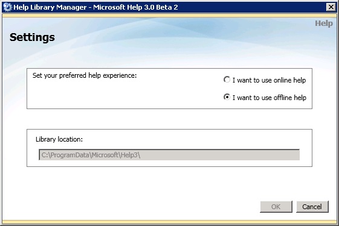The width and height of the screenshot is (339, 226).
Task: Close the Help Library Manager window
Action: (x=331, y=7)
